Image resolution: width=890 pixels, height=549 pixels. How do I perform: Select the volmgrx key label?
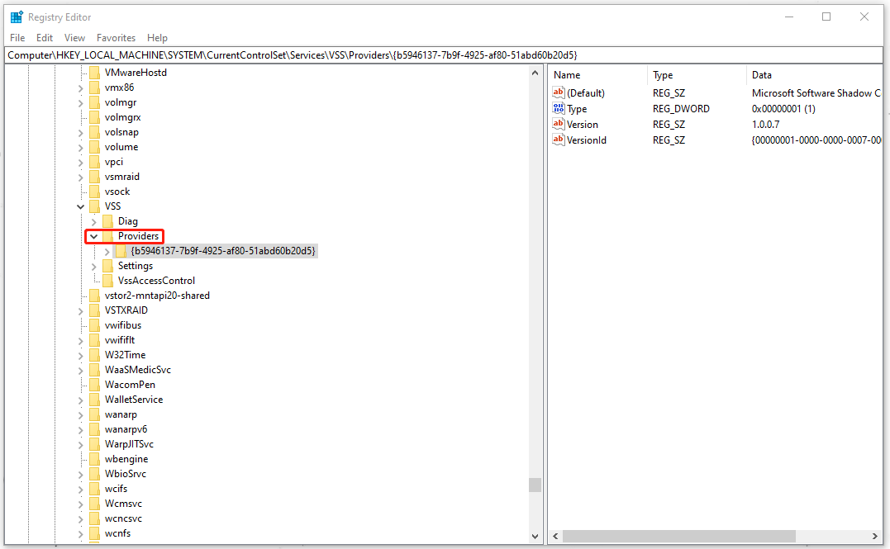[122, 117]
